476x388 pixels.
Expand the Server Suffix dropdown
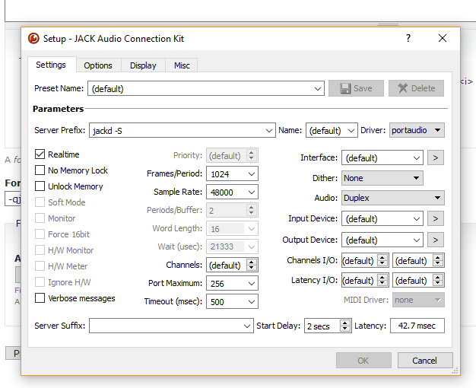point(247,326)
